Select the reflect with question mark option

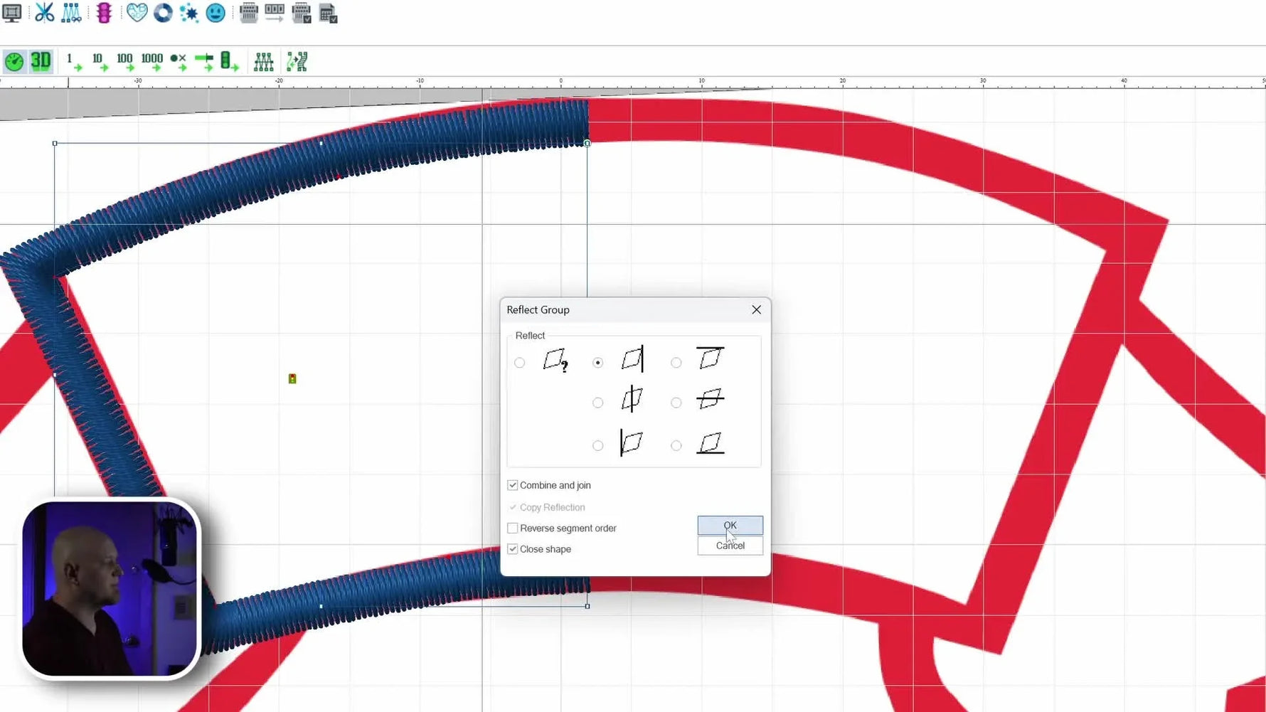520,363
